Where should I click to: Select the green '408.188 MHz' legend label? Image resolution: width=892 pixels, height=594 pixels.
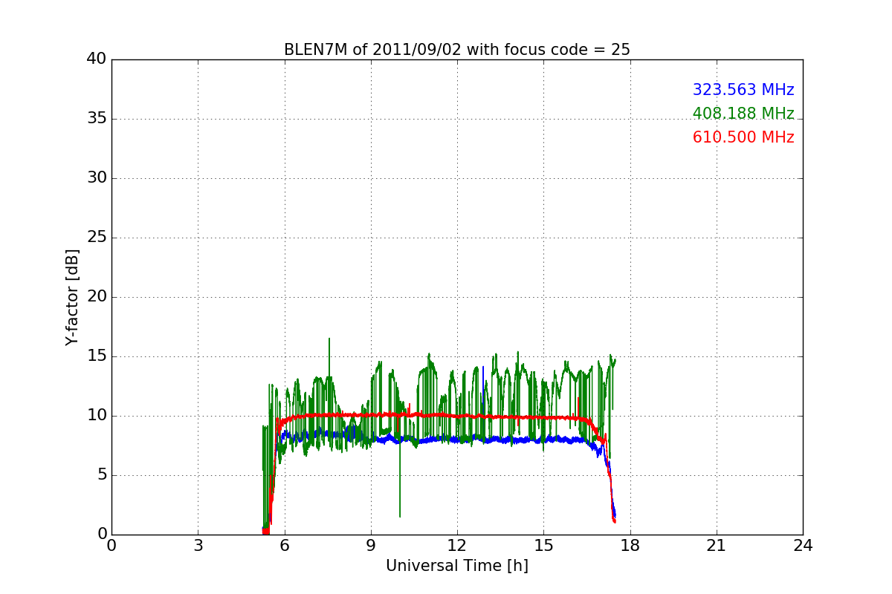click(x=743, y=114)
